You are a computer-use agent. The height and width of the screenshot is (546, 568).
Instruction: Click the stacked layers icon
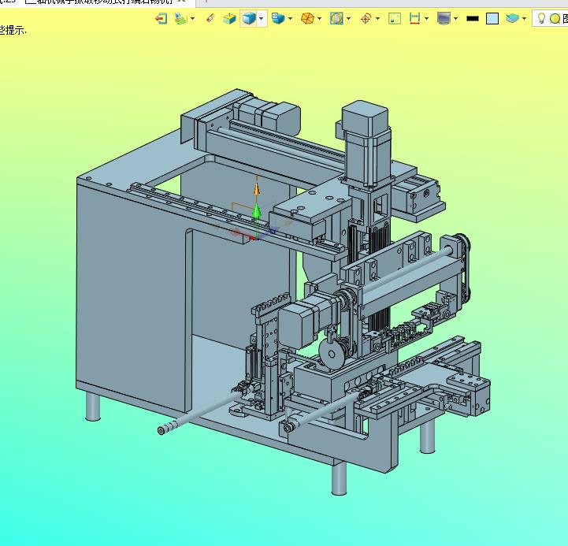coord(513,18)
